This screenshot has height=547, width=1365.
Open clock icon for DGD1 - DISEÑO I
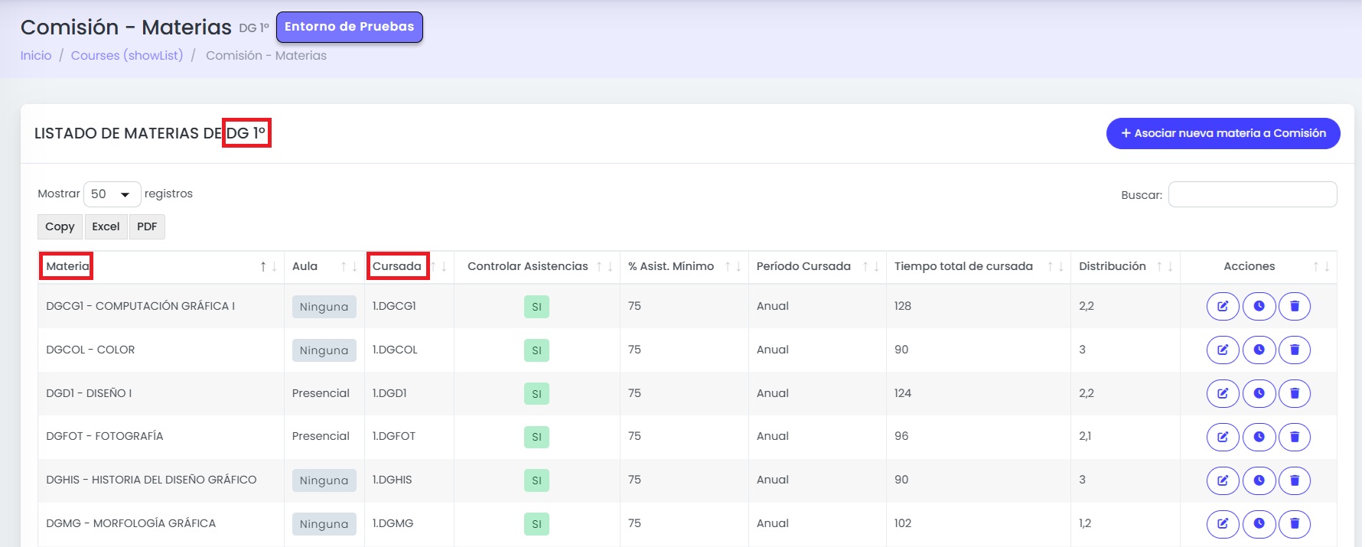point(1259,393)
